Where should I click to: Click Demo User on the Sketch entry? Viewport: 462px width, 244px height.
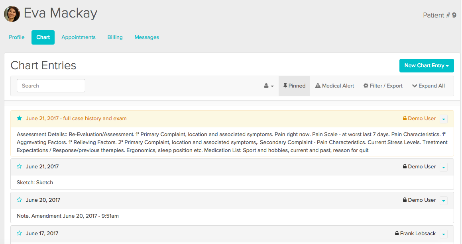[x=422, y=167]
